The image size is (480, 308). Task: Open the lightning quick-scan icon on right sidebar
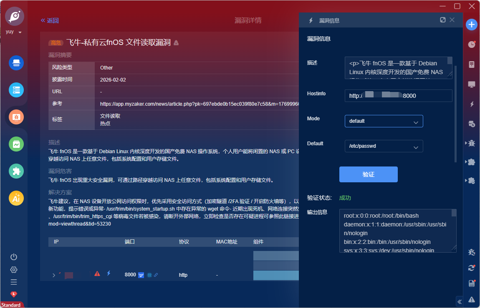click(x=472, y=104)
